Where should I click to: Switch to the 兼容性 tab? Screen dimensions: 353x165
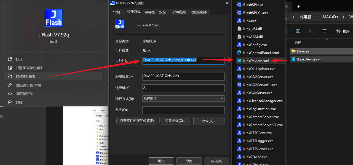[150, 12]
